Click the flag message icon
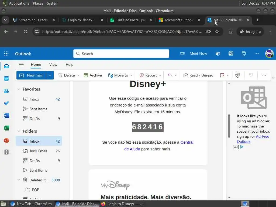Screen dimensions: 276x207 tap(222, 75)
